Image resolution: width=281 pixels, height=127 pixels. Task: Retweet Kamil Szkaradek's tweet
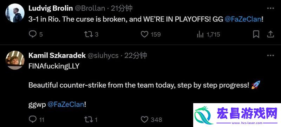89,119
